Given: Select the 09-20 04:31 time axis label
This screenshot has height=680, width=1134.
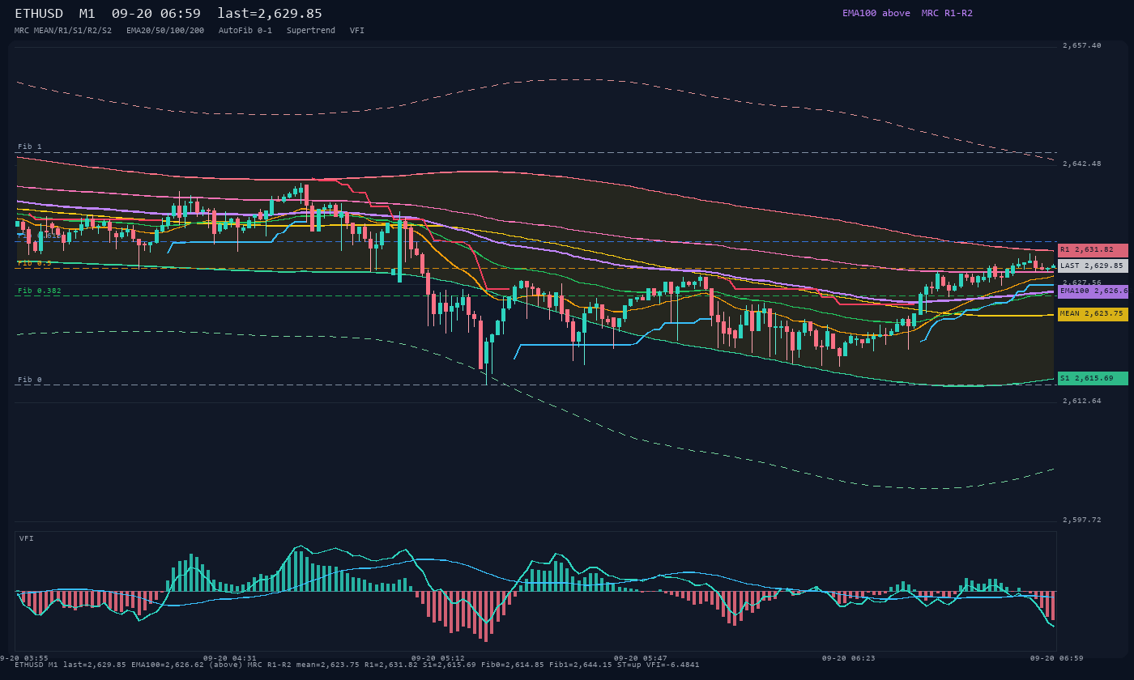Looking at the screenshot, I should pyautogui.click(x=229, y=658).
